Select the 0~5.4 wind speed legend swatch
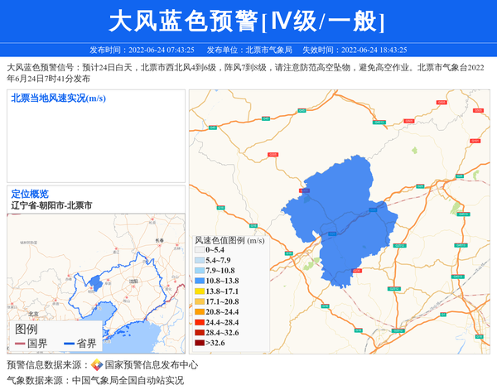Image resolution: width=497 pixels, height=390 pixels. point(199,249)
